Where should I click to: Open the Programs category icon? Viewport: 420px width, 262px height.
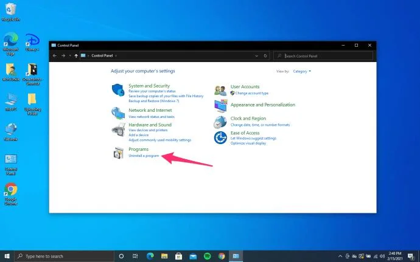pos(117,153)
